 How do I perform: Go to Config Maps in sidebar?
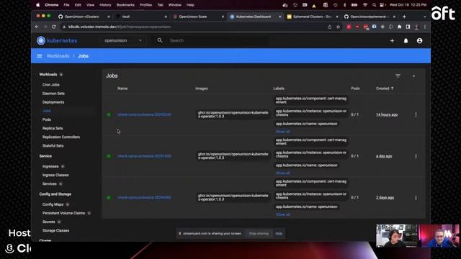[53, 204]
